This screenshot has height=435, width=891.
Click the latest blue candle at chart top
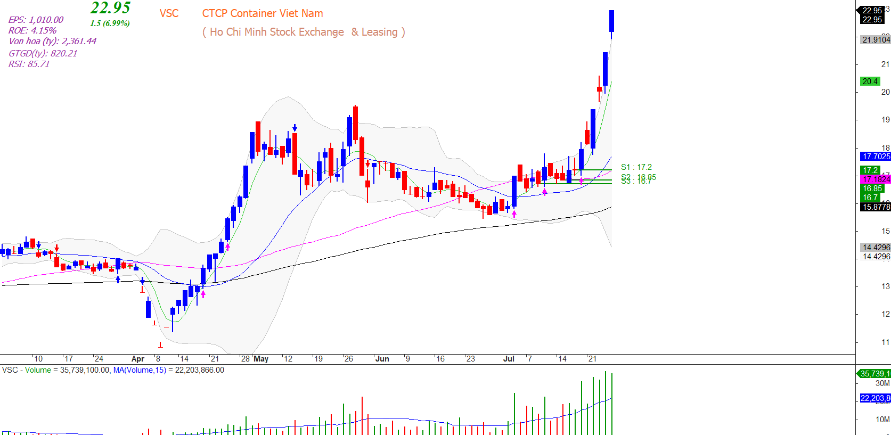pyautogui.click(x=612, y=21)
